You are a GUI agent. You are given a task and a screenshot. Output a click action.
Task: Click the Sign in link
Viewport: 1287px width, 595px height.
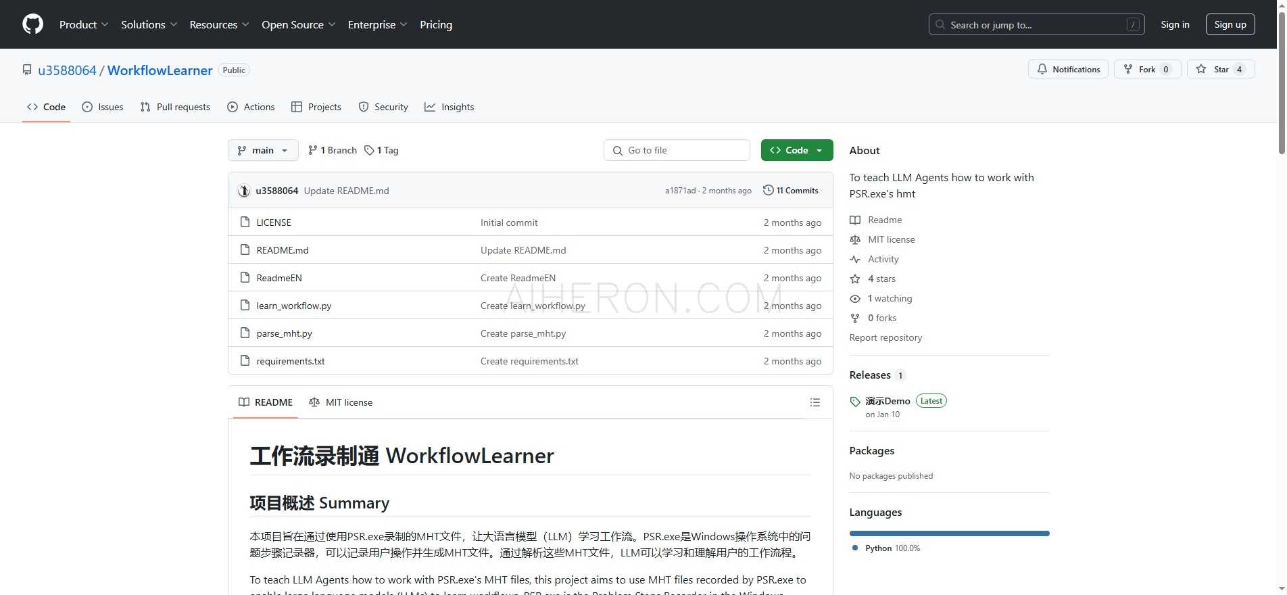point(1175,24)
